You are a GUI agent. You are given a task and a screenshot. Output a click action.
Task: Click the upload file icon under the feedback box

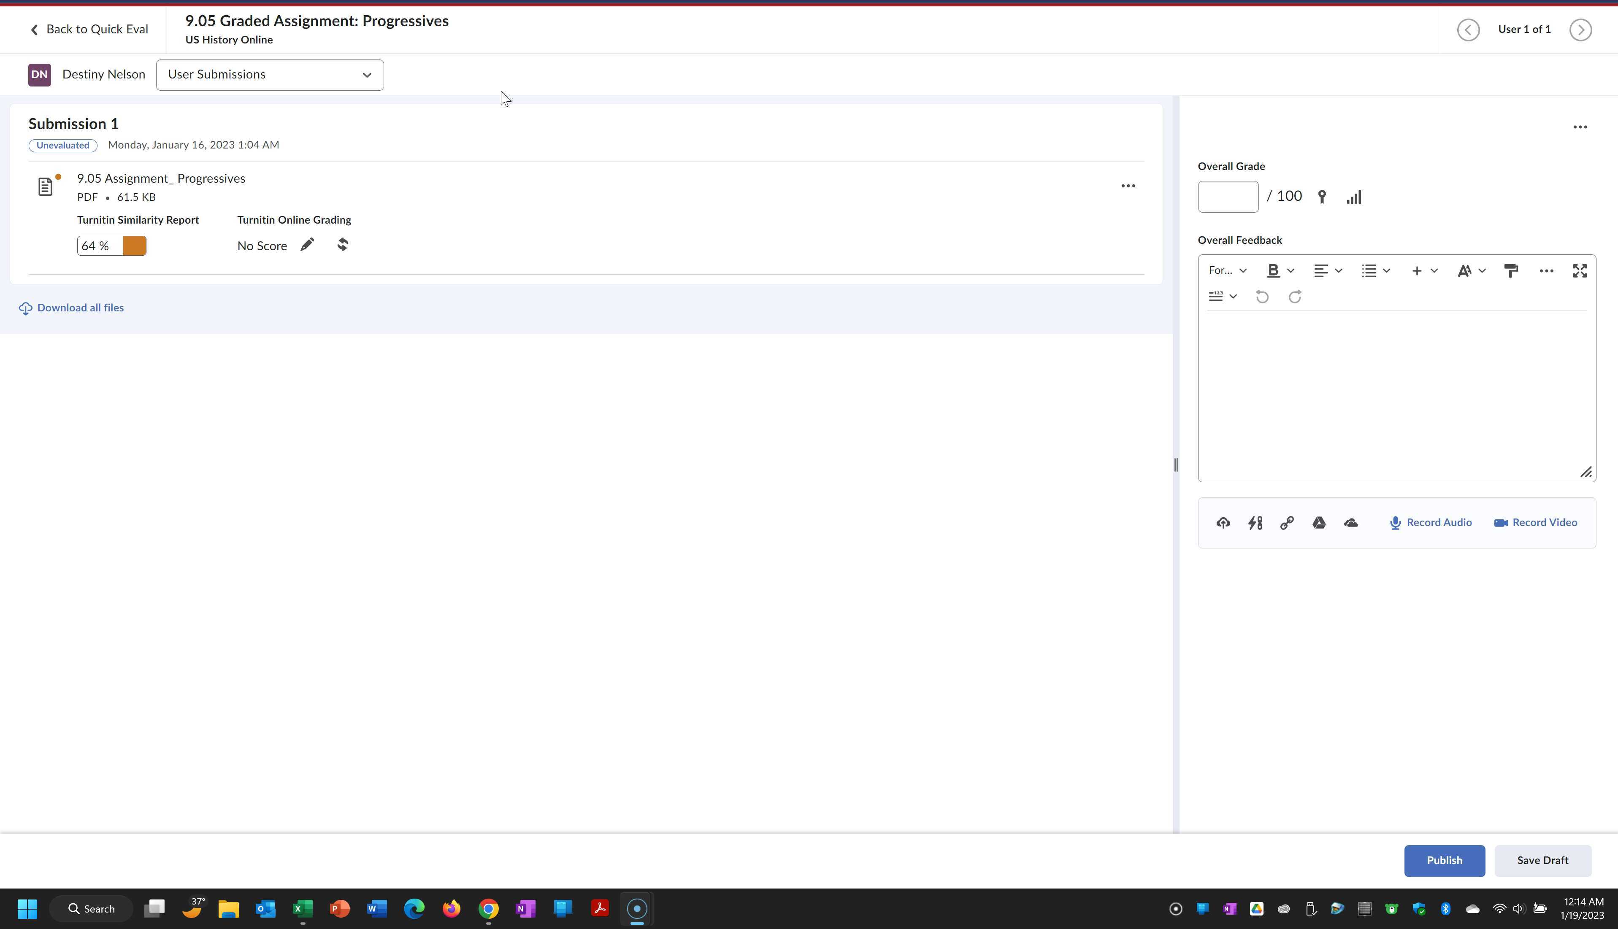[x=1223, y=523]
